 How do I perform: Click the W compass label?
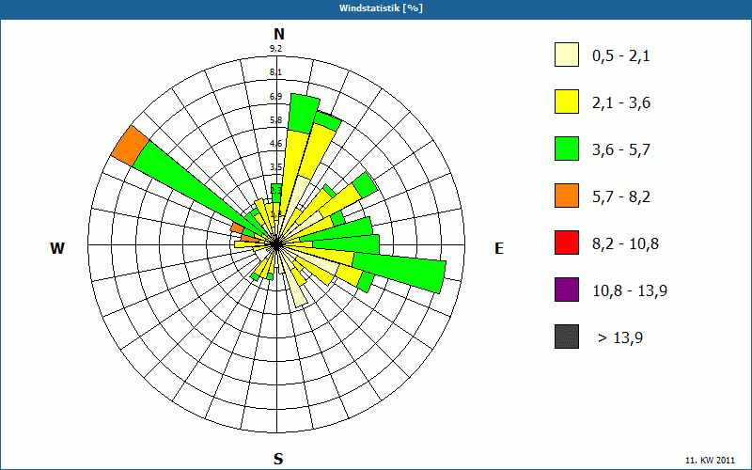[57, 248]
